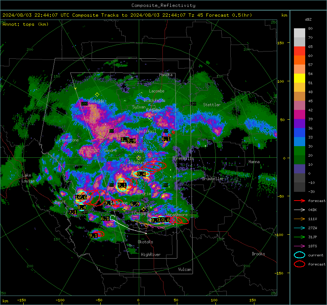
Task: Click the cyan 'current' ellipse legend symbol
Action: click(x=299, y=255)
